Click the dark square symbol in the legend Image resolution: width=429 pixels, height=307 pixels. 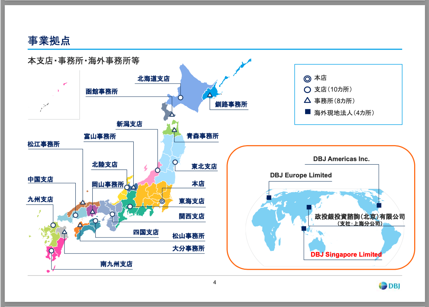(308, 112)
